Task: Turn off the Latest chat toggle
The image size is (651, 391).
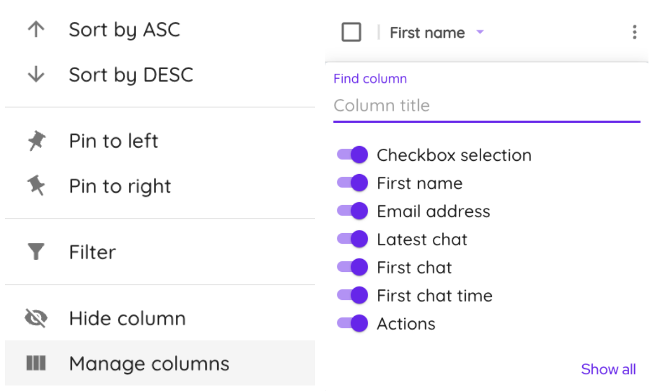Action: (353, 239)
